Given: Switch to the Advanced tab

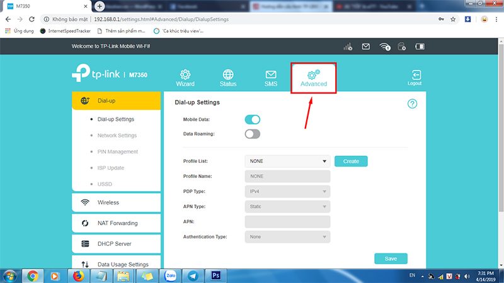Looking at the screenshot, I should (313, 78).
